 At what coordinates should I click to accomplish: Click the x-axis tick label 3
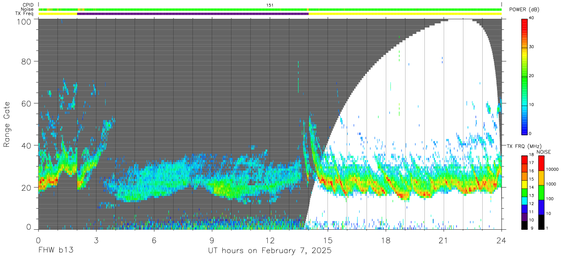[x=96, y=240]
